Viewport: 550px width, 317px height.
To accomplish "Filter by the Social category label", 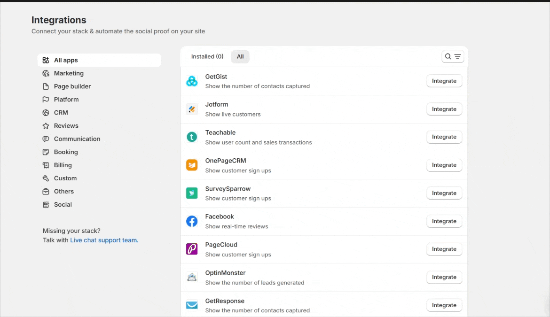I will pos(63,205).
